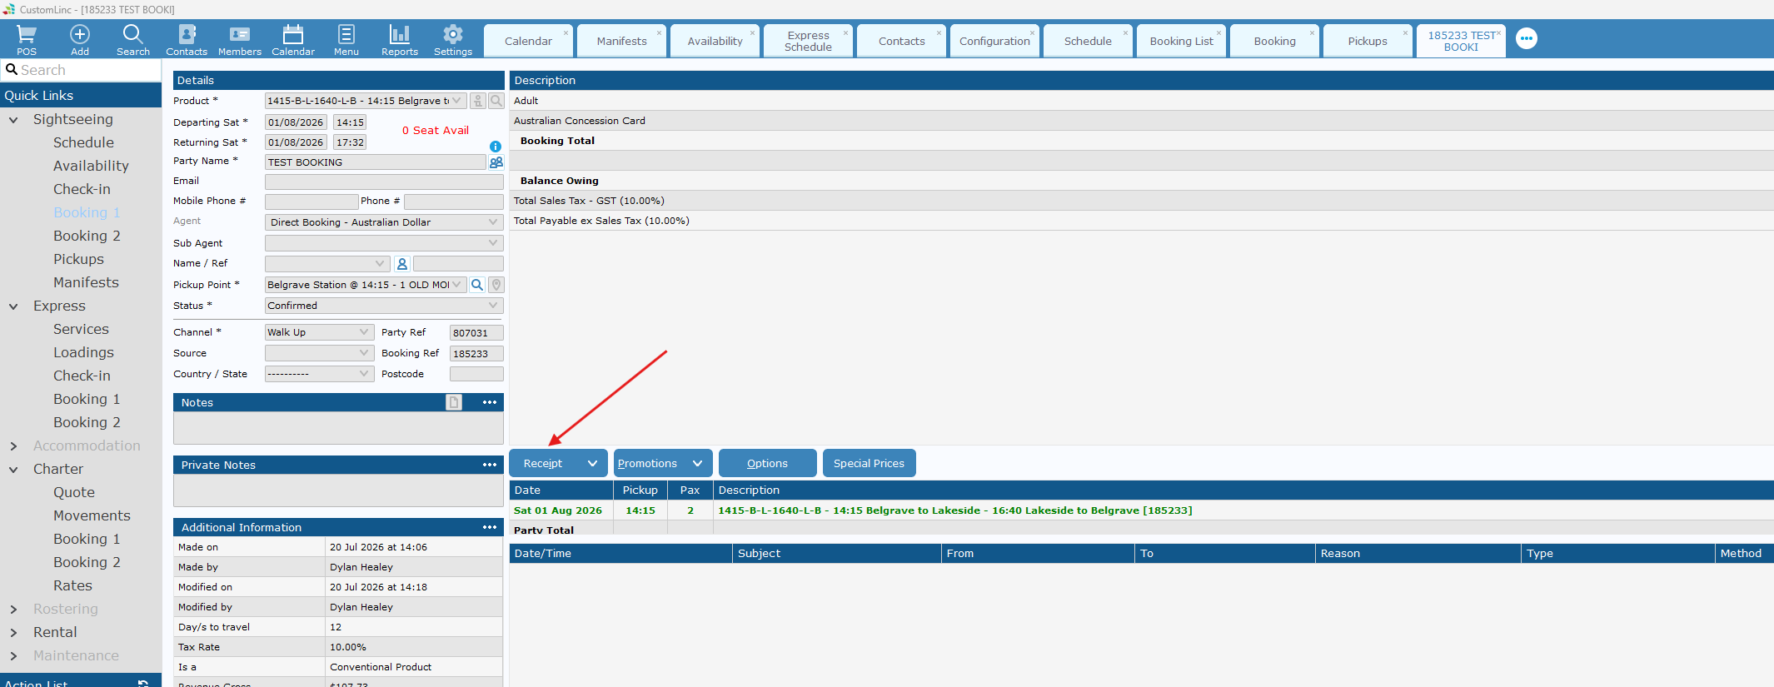Click the blue info icon above Party Name
Screen dimensions: 1774x687
496,146
